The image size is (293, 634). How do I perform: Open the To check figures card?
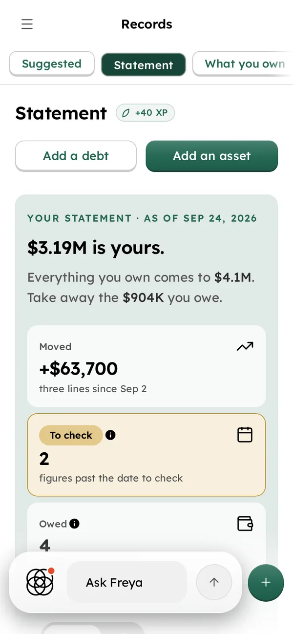click(x=146, y=455)
